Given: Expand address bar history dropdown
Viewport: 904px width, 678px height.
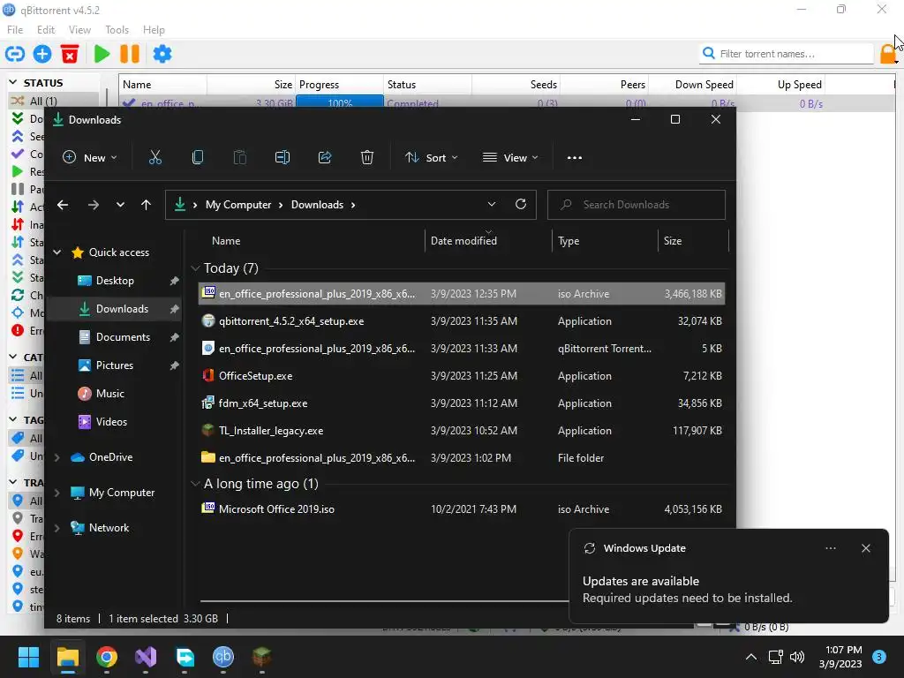Looking at the screenshot, I should 491,204.
